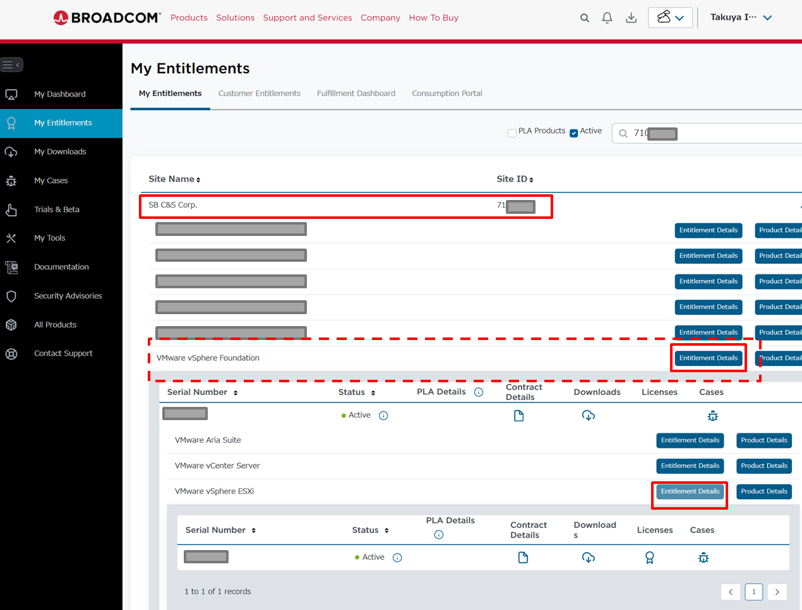The height and width of the screenshot is (610, 802).
Task: Switch to Consumption Portal tab
Action: (x=447, y=93)
